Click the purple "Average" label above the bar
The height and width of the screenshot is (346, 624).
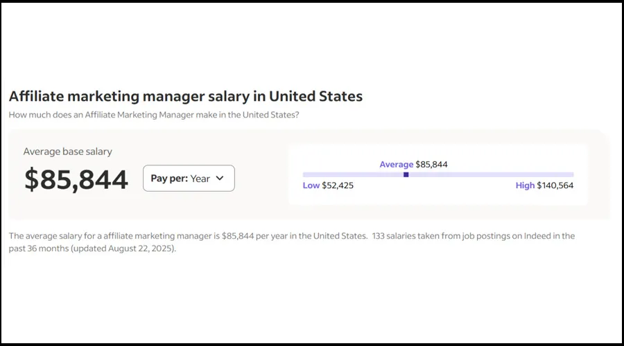(x=396, y=165)
